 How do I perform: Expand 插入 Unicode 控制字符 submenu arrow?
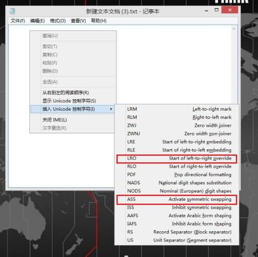pos(111,109)
